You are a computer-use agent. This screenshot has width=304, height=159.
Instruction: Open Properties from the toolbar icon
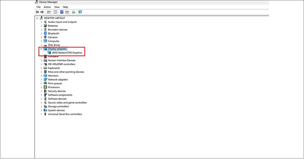[55, 12]
